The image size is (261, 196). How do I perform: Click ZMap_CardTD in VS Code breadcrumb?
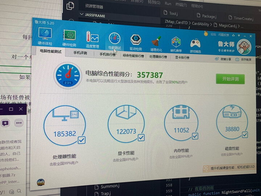(176, 23)
